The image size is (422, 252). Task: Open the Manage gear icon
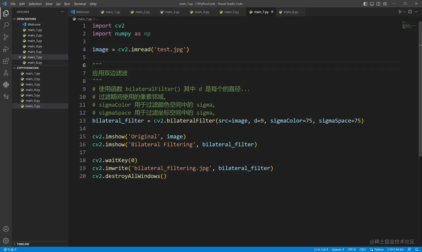pyautogui.click(x=6, y=241)
